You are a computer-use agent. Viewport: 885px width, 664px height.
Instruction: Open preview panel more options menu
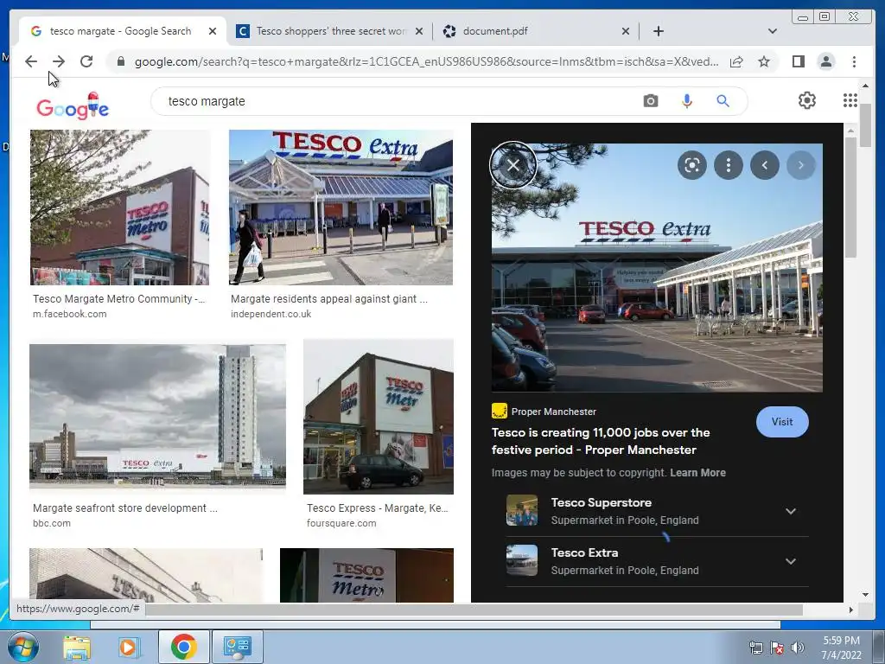(x=729, y=165)
